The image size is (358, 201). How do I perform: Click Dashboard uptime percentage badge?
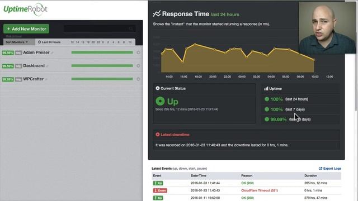coord(8,66)
